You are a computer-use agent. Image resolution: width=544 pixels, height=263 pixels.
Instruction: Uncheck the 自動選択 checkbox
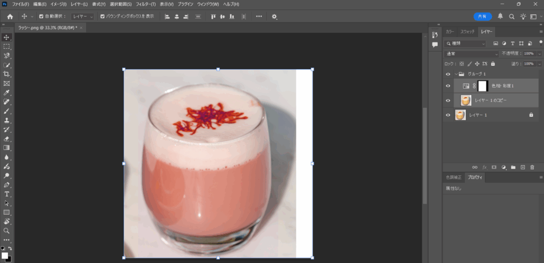pos(41,16)
